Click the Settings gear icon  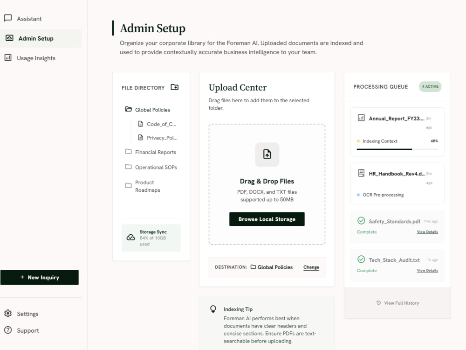(x=8, y=314)
